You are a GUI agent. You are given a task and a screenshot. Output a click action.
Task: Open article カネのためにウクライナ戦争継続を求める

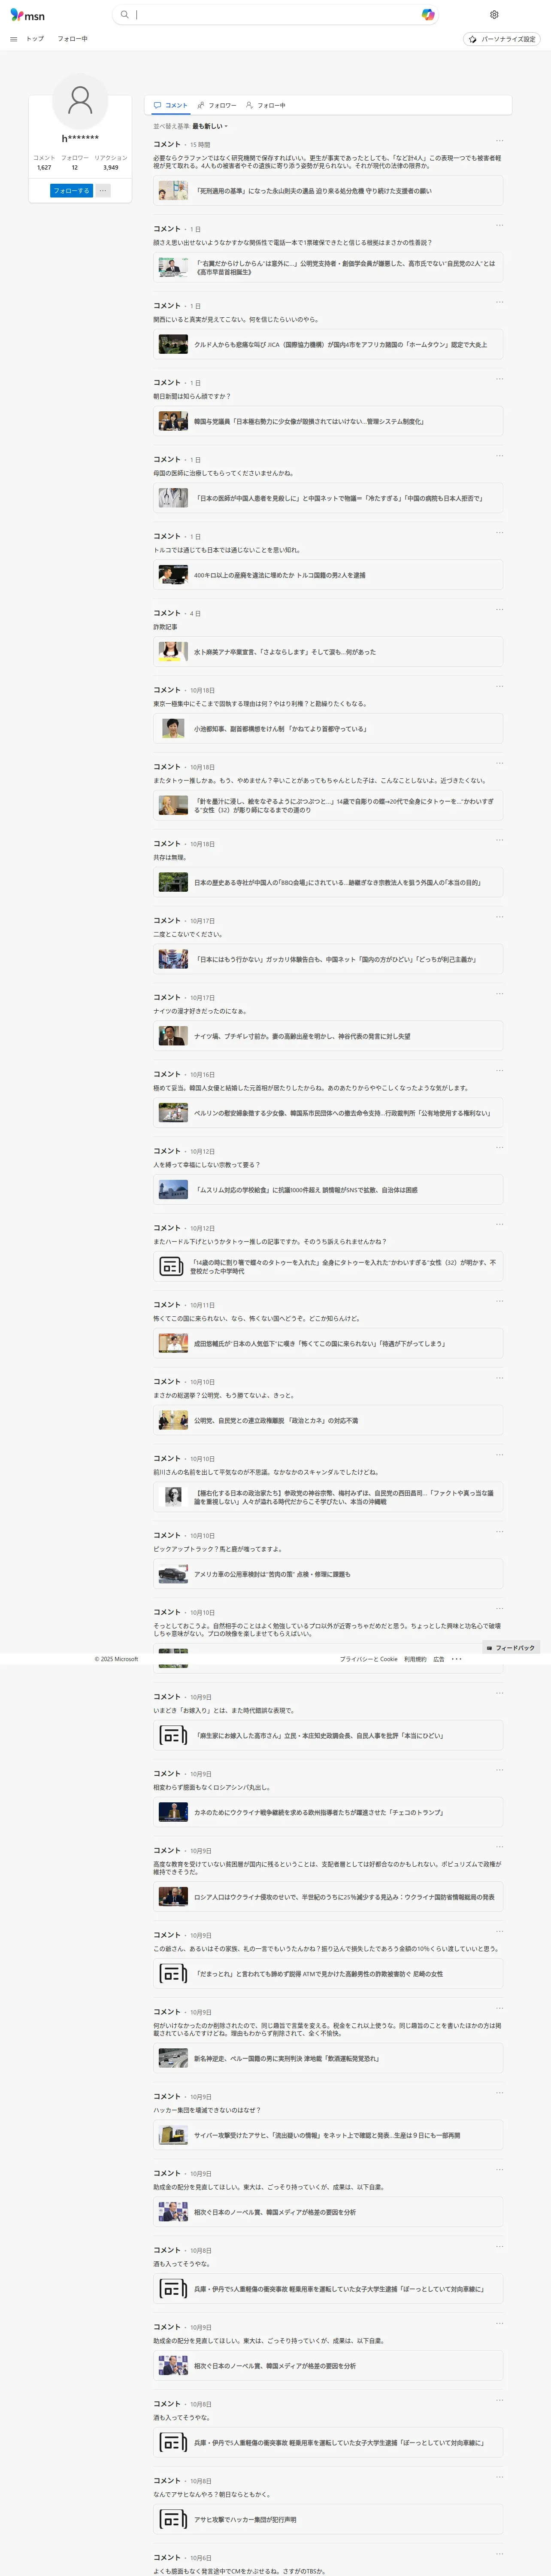coord(328,1812)
